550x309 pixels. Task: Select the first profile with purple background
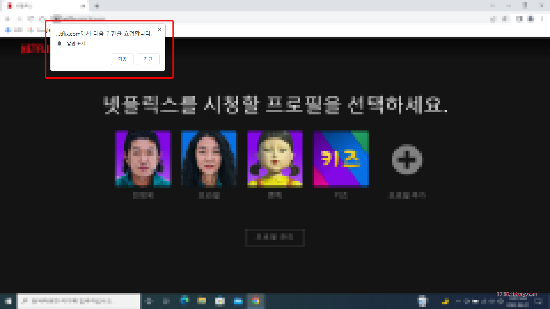(143, 159)
